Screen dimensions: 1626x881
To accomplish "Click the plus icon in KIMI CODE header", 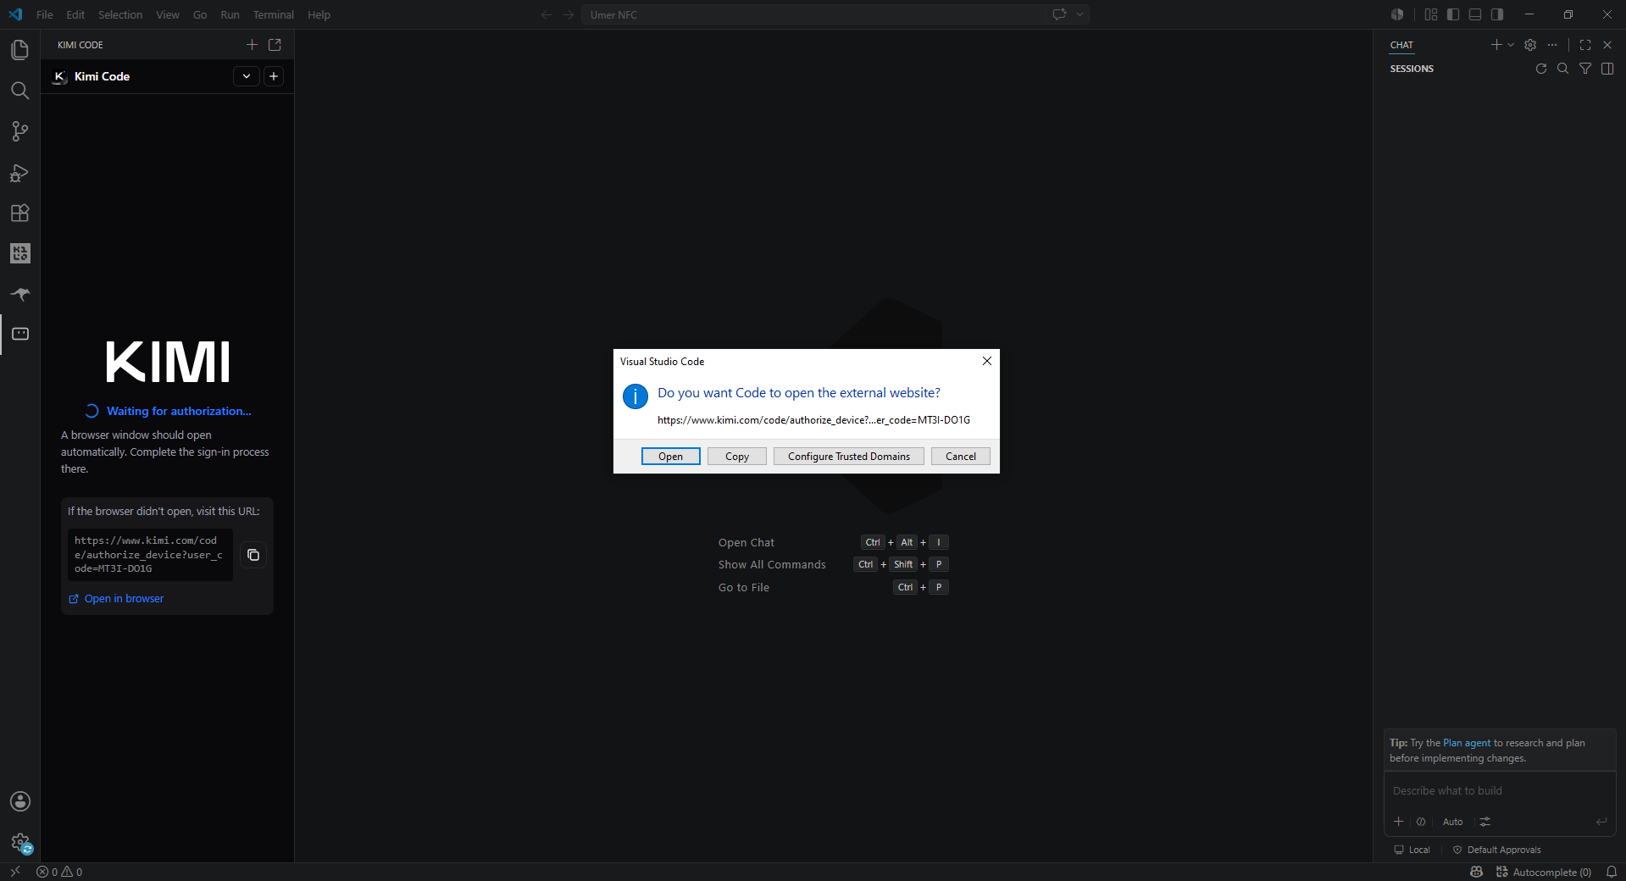I will (x=252, y=45).
